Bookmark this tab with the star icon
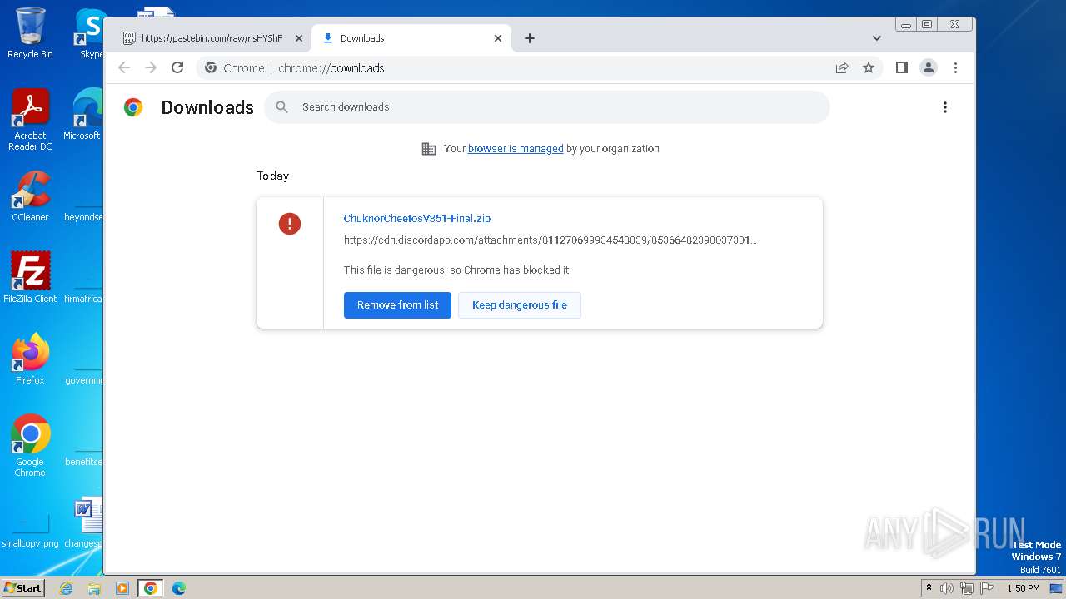The image size is (1066, 599). pyautogui.click(x=869, y=68)
